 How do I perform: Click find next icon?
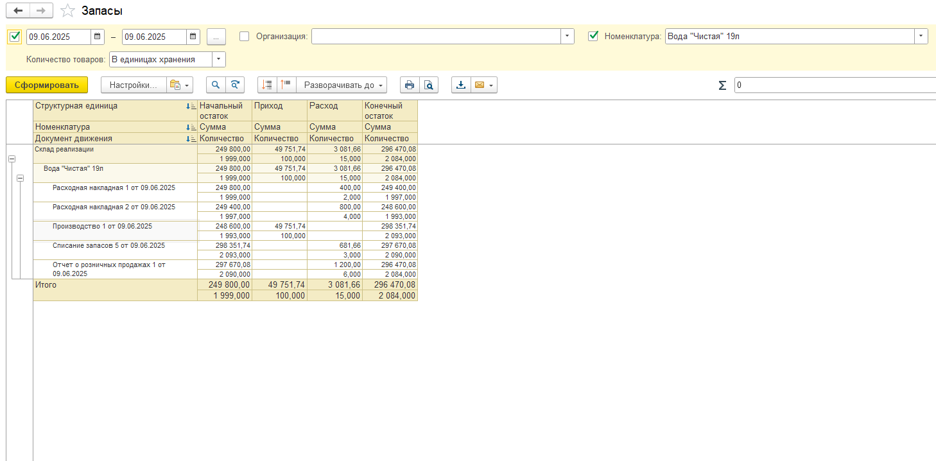tap(235, 85)
